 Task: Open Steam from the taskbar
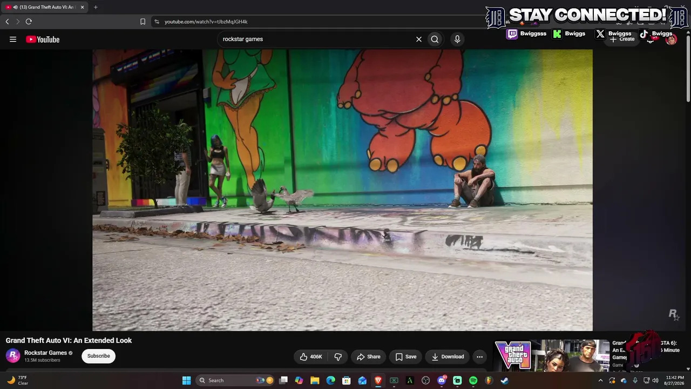click(x=505, y=380)
